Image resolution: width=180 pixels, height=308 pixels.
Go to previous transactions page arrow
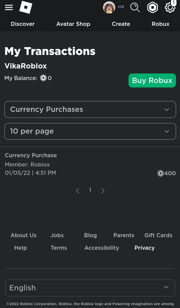[78, 191]
